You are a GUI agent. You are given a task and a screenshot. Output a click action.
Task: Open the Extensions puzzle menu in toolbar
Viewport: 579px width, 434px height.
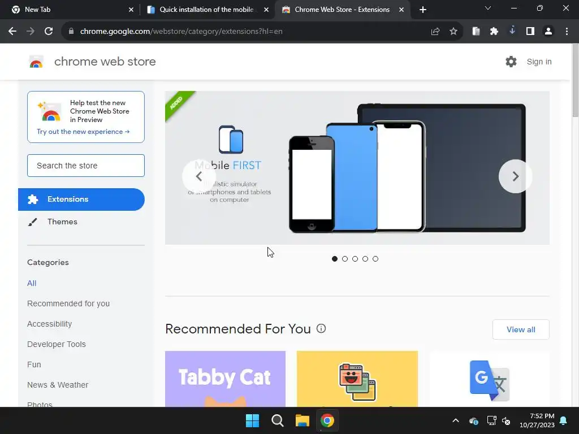click(494, 32)
